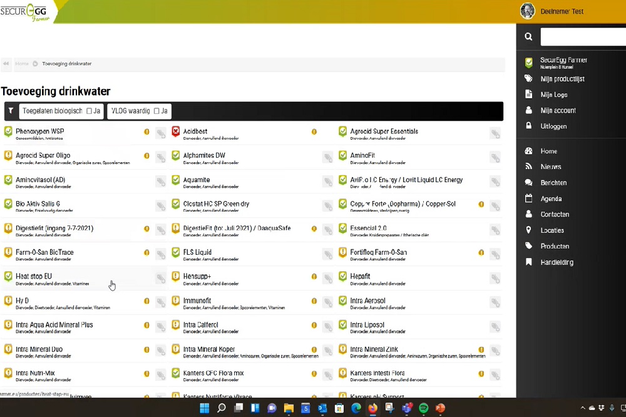Viewport: 626px width, 417px height.
Task: Open the Handleiding manual
Action: click(557, 262)
